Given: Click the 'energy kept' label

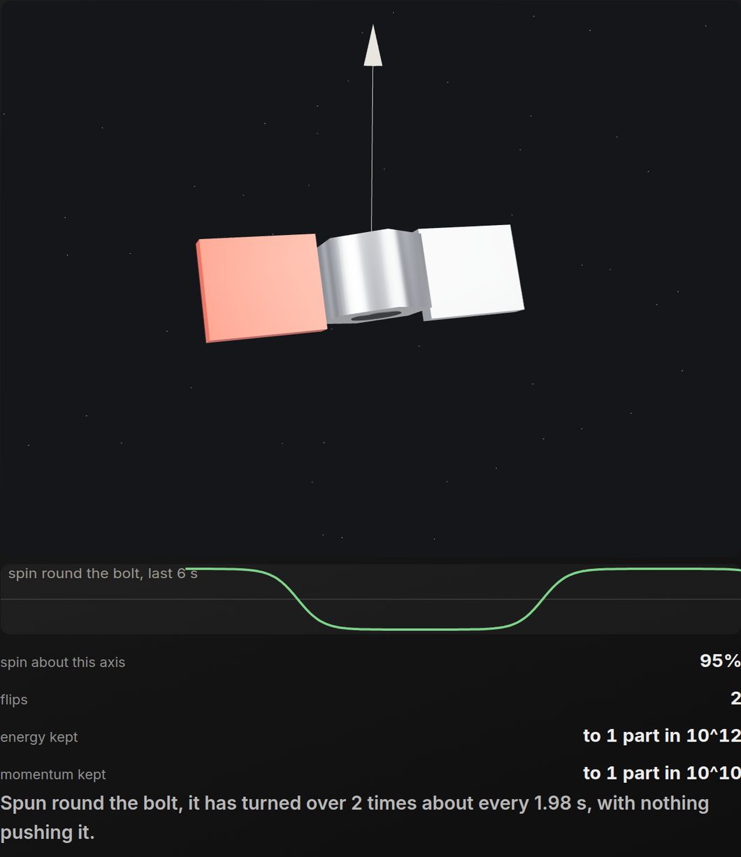Looking at the screenshot, I should (39, 737).
